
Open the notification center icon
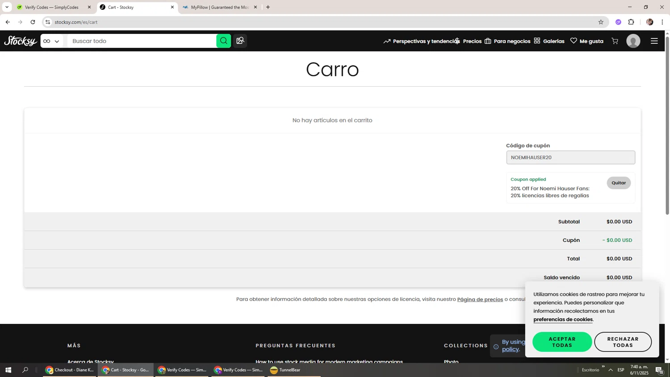click(x=659, y=370)
